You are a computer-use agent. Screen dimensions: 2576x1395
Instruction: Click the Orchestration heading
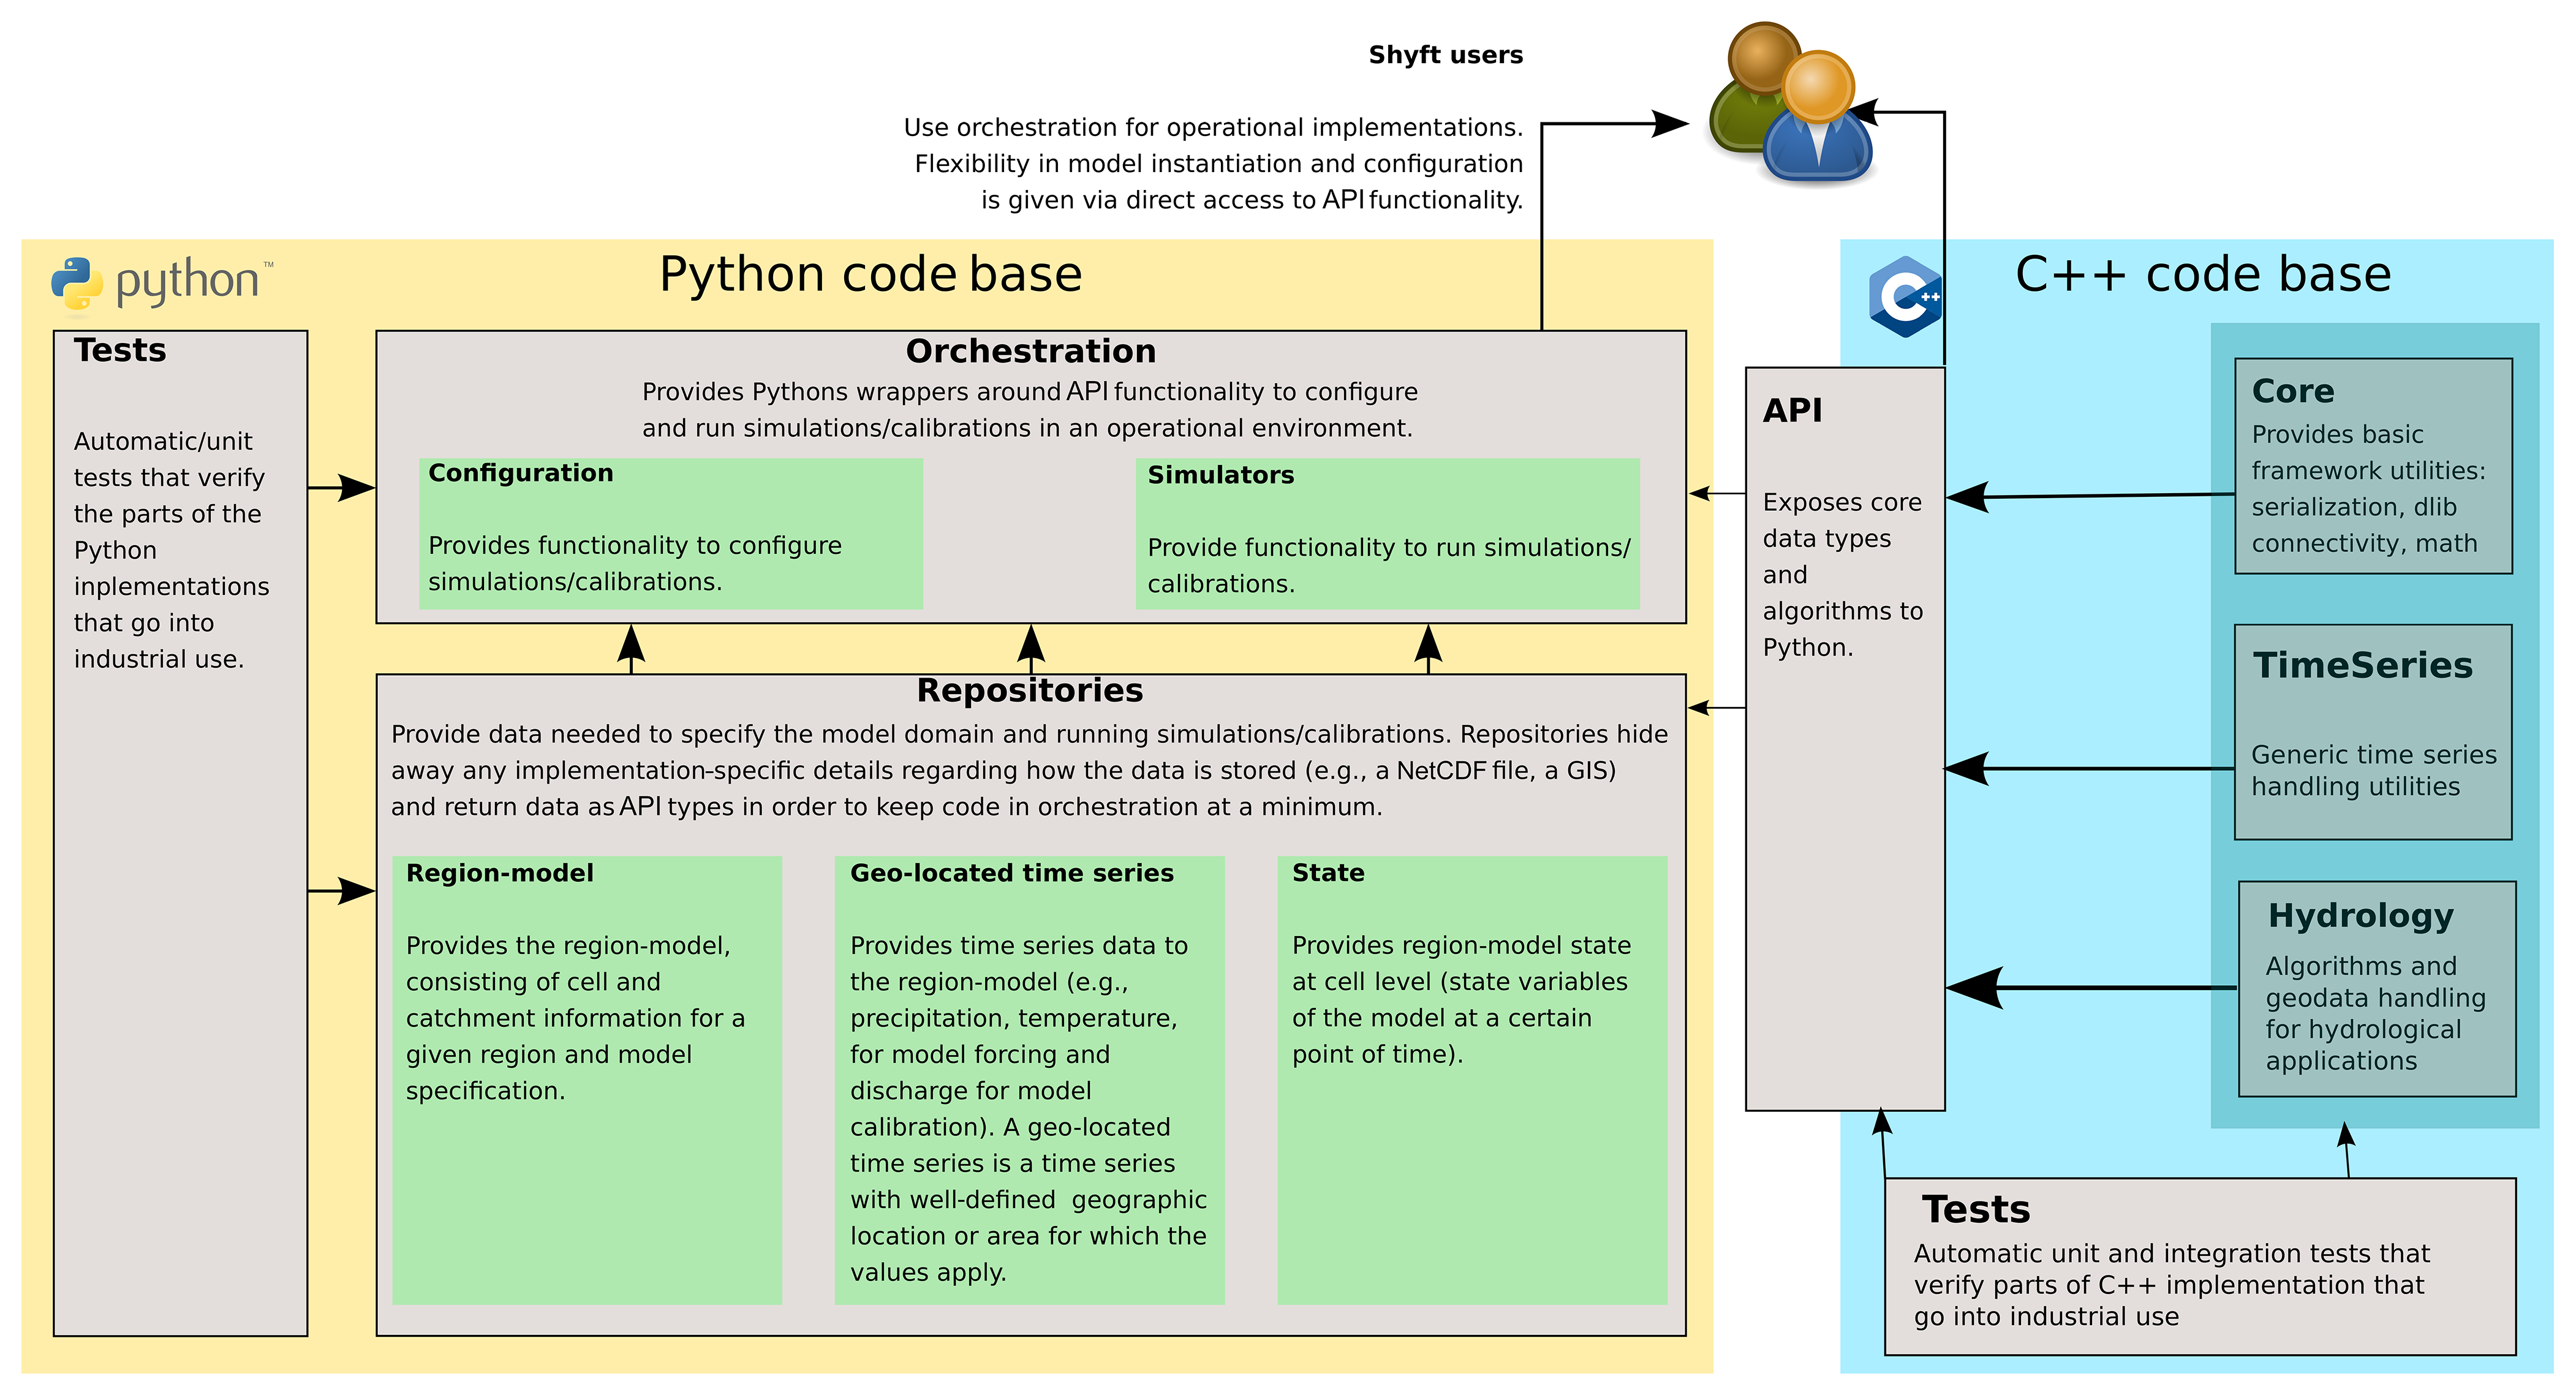pyautogui.click(x=1030, y=351)
